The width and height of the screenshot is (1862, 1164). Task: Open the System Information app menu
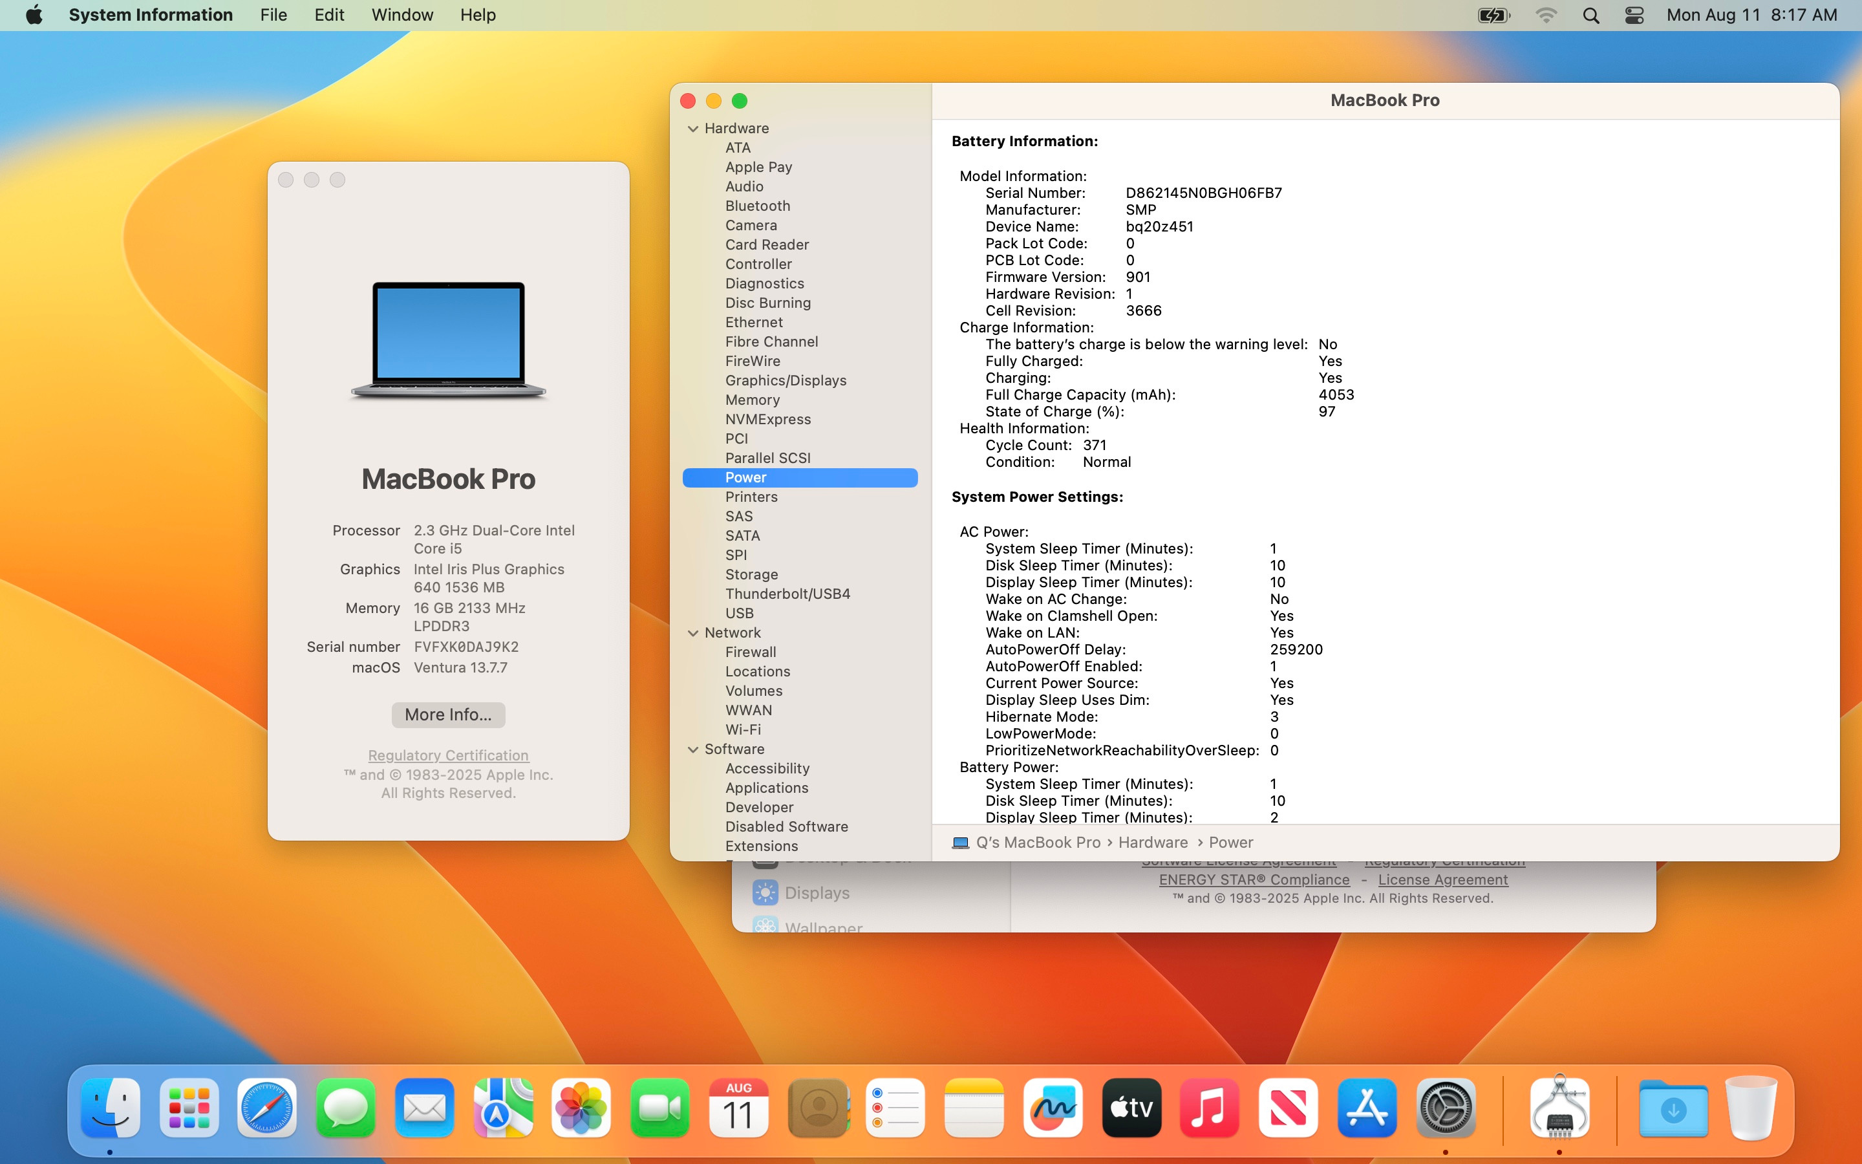(x=151, y=15)
